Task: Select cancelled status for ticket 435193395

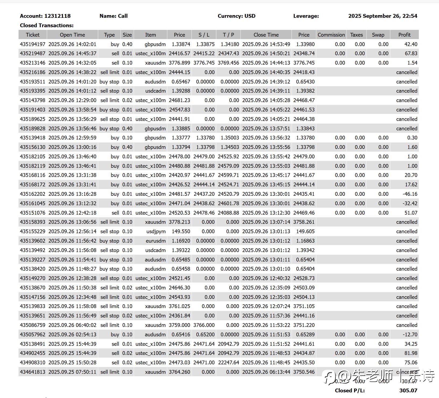Action: (x=407, y=91)
